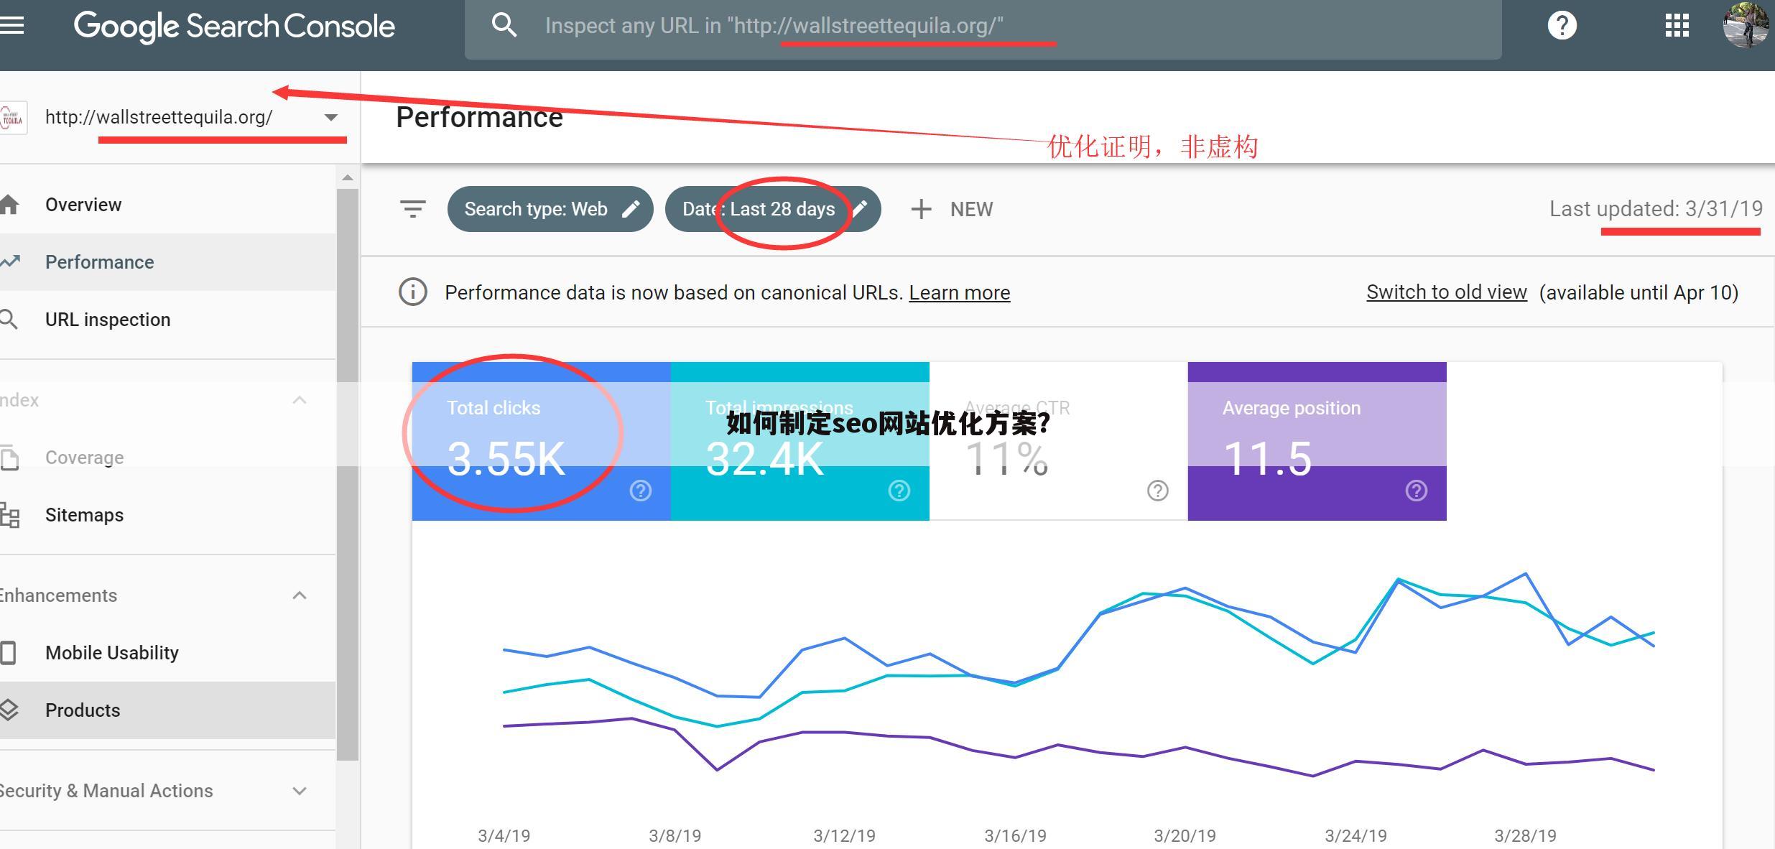This screenshot has height=849, width=1775.
Task: Click the 3/4/19 date on chart axis
Action: tap(504, 836)
